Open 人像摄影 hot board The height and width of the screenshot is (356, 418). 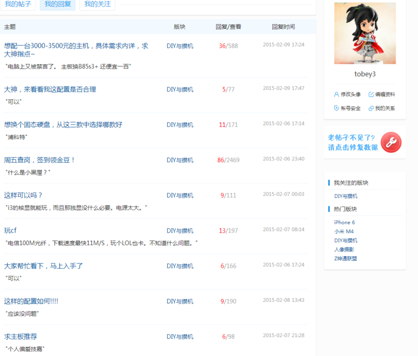click(x=344, y=249)
